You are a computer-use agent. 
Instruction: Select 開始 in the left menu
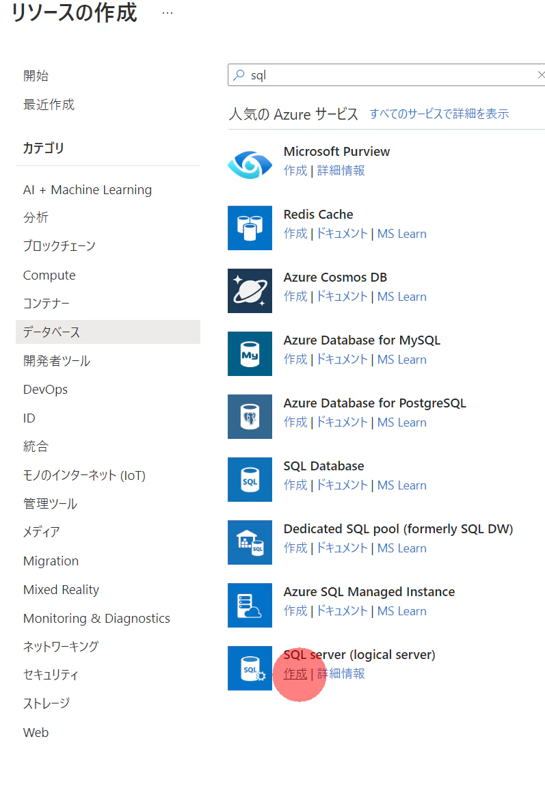[36, 76]
